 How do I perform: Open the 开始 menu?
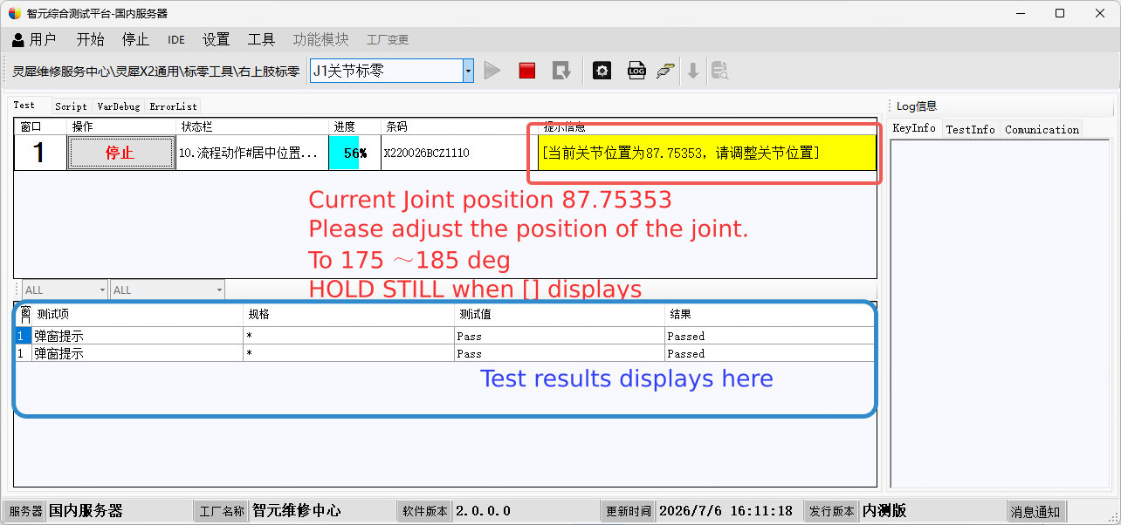point(90,39)
